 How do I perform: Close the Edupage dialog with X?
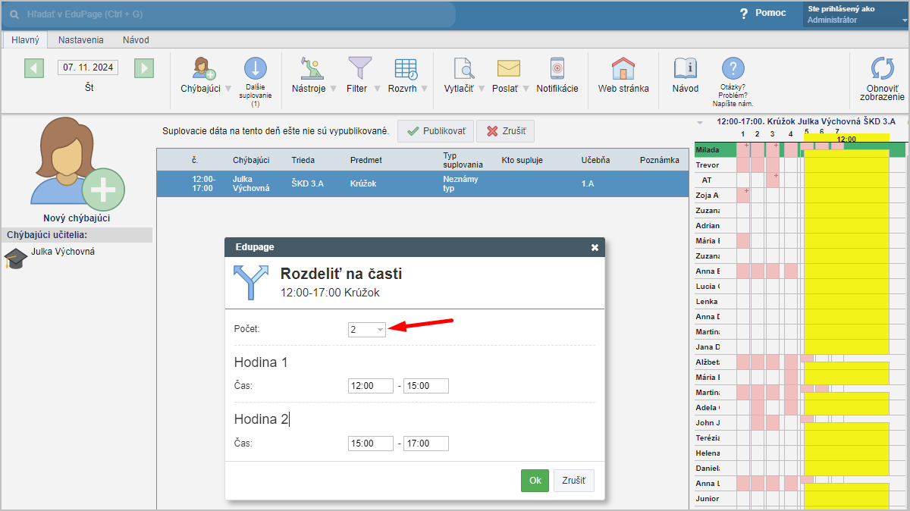595,247
